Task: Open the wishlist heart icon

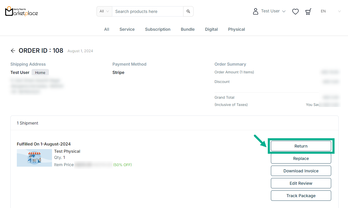Action: [x=295, y=11]
